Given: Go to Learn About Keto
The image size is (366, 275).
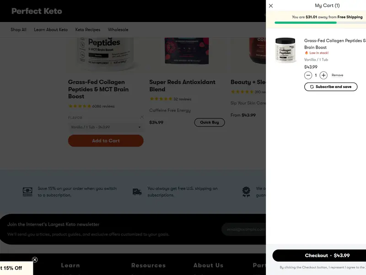Looking at the screenshot, I should click(x=51, y=30).
